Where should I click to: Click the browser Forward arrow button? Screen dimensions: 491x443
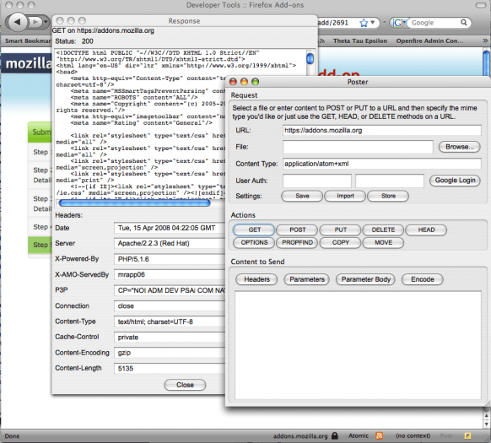click(x=35, y=22)
